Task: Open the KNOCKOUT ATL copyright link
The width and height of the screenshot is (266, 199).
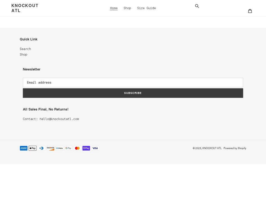Action: (x=211, y=148)
